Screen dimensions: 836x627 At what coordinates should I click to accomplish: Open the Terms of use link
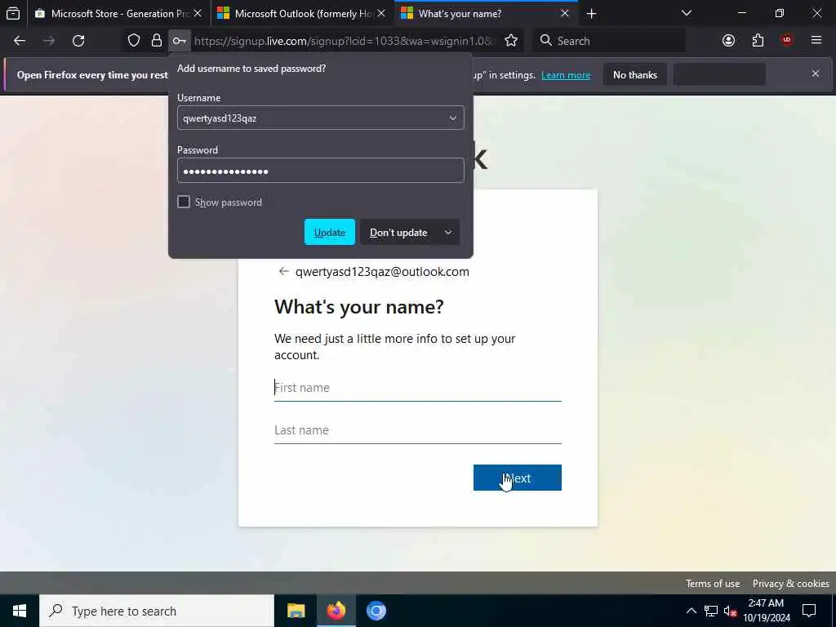(712, 583)
